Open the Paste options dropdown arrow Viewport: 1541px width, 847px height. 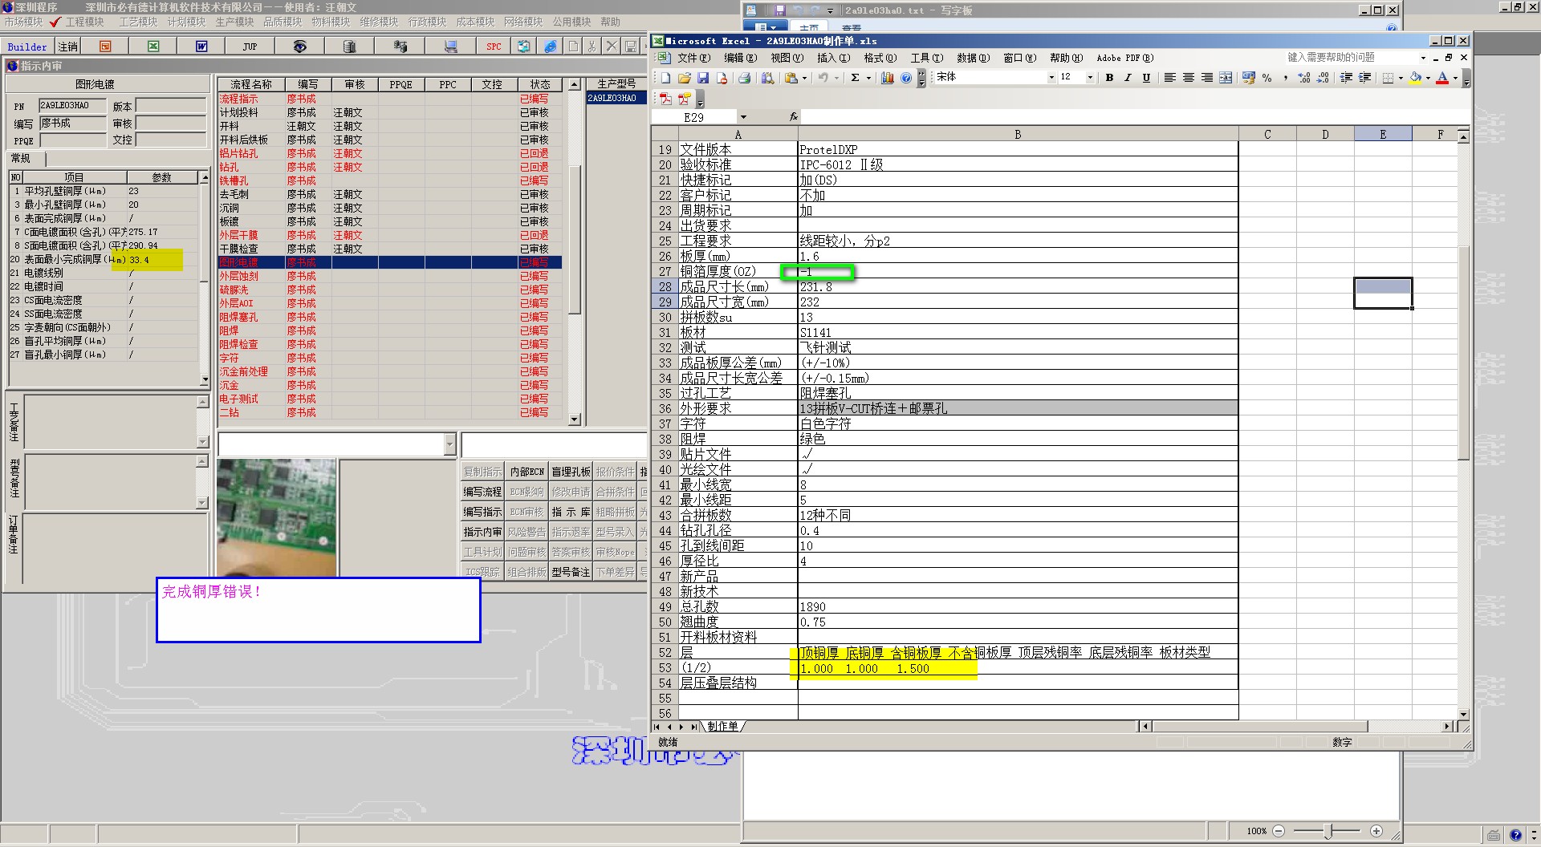pos(804,78)
